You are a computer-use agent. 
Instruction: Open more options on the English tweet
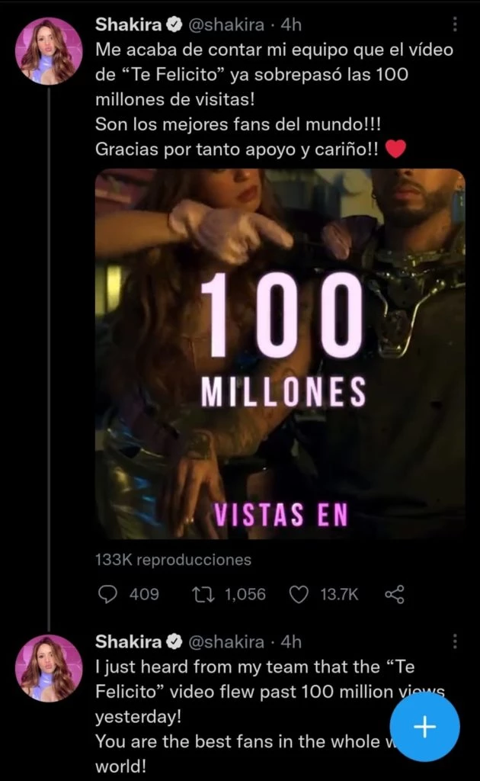point(455,641)
